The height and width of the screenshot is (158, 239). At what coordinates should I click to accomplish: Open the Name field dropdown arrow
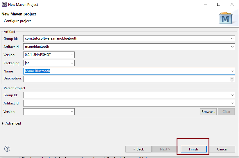click(232, 71)
